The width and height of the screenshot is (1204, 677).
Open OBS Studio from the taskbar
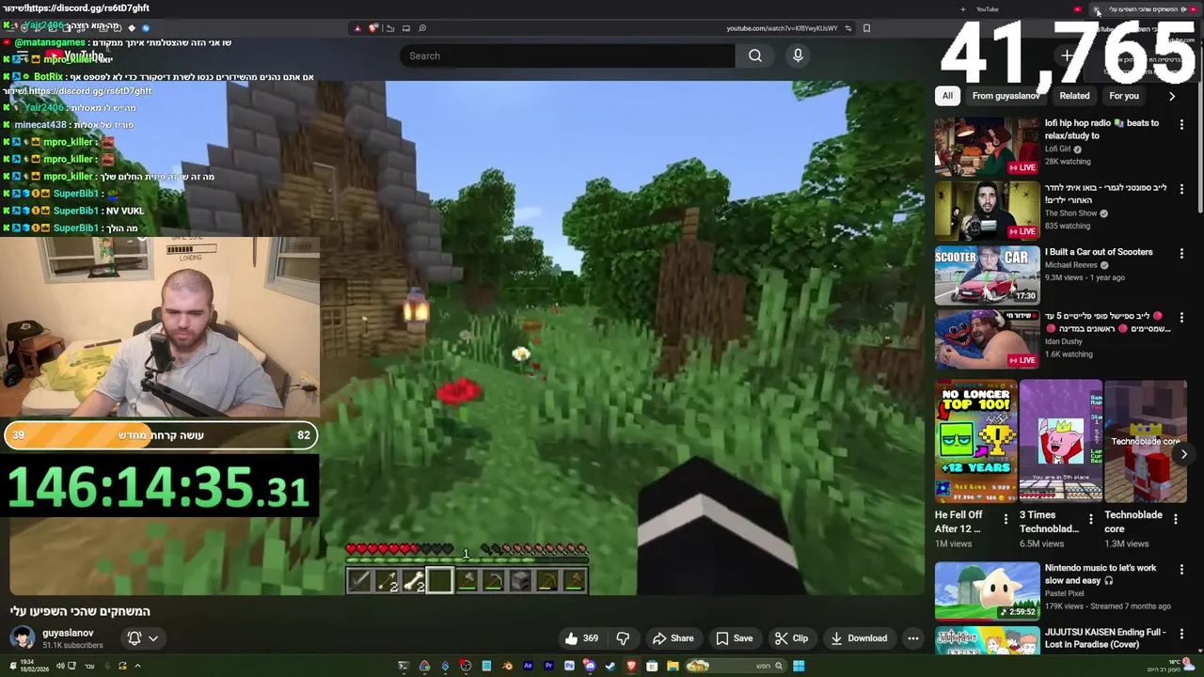[x=466, y=666]
